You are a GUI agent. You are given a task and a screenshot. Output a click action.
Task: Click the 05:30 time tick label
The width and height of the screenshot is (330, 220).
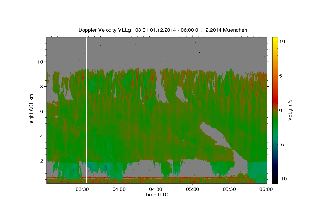229,189
